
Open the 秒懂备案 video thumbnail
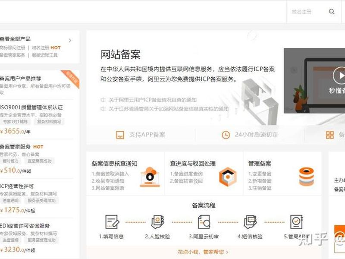(314, 81)
